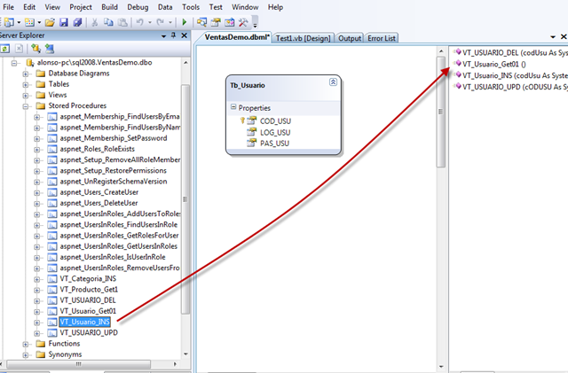The width and height of the screenshot is (568, 373).
Task: Expand the VT_Usuario_INS stored procedure node
Action: click(37, 322)
